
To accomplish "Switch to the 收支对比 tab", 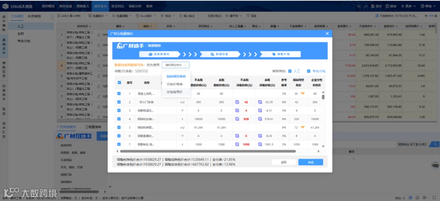I will pyautogui.click(x=117, y=6).
